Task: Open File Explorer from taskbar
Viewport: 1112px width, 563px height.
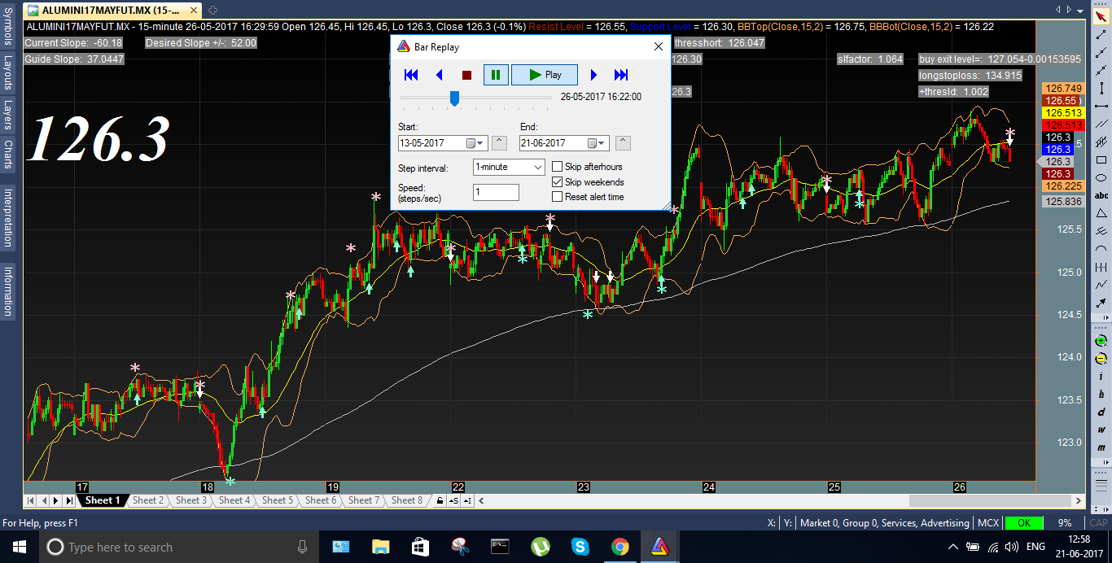Action: (x=380, y=547)
